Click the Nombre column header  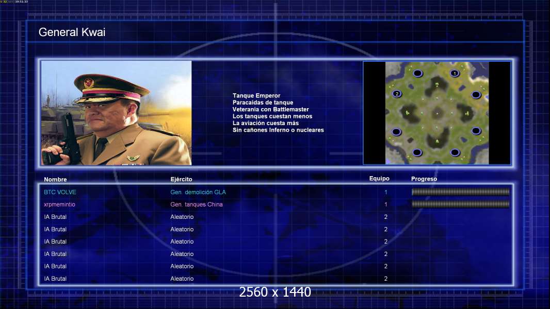(55, 179)
